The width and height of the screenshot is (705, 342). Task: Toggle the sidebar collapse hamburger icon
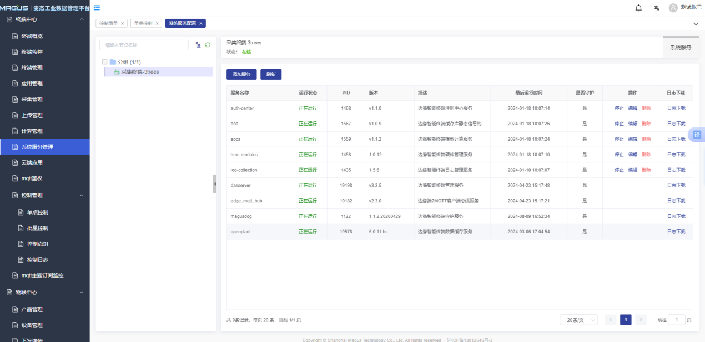point(97,8)
